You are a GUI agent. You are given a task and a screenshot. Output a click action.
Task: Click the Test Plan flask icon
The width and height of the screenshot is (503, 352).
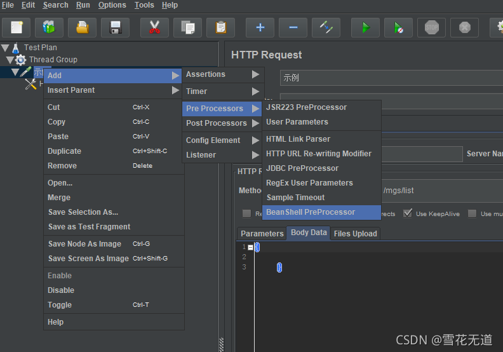16,48
